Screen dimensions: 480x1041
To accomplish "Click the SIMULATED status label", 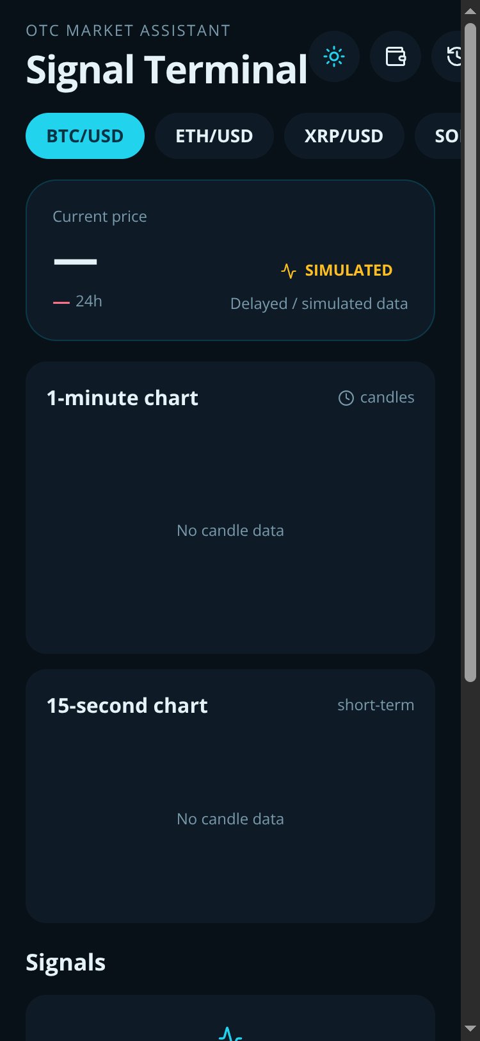I will pyautogui.click(x=349, y=271).
